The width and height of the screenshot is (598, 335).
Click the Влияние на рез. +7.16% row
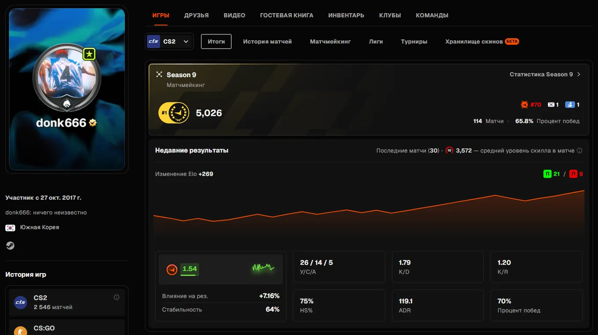(221, 296)
